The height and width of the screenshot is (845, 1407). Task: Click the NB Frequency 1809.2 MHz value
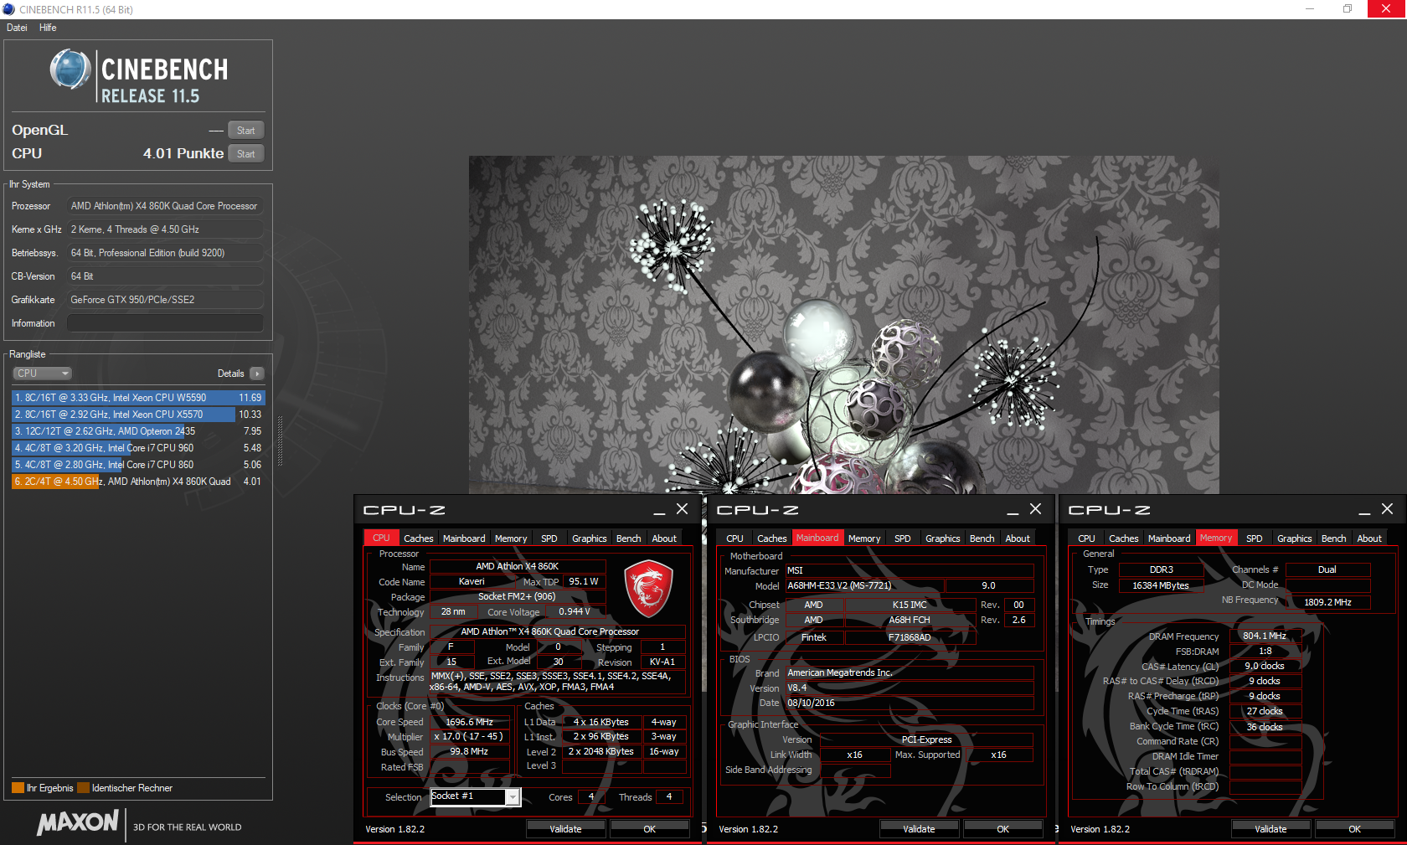pos(1327,602)
